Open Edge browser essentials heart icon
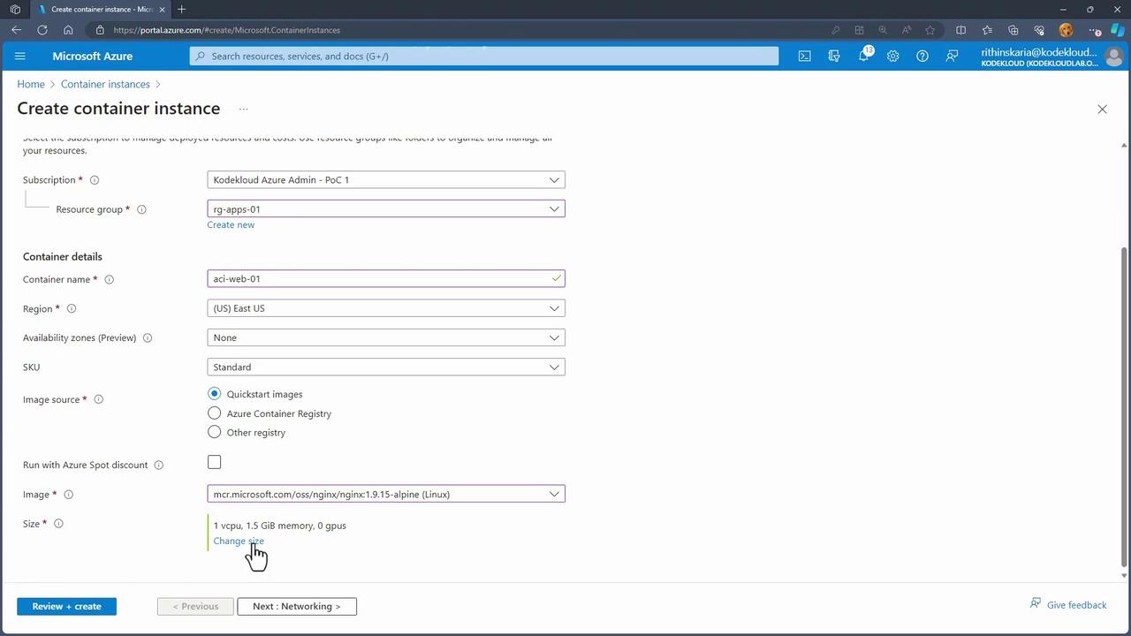The image size is (1131, 636). [1039, 30]
